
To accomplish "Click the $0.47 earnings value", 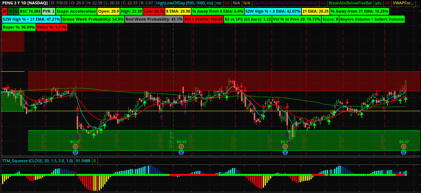I will (x=404, y=142).
